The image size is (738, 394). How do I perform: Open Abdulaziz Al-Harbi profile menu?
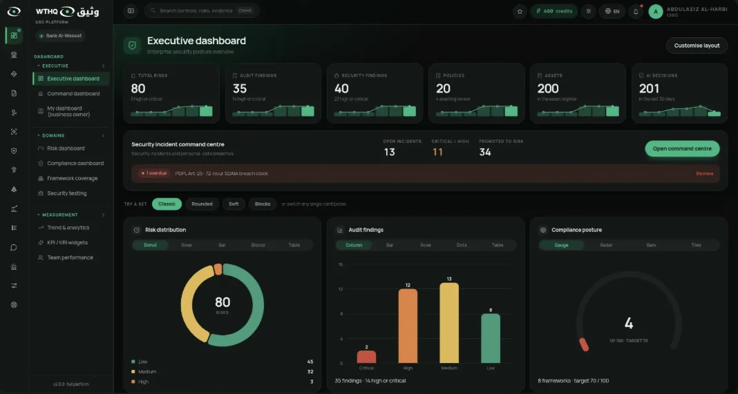coord(688,12)
